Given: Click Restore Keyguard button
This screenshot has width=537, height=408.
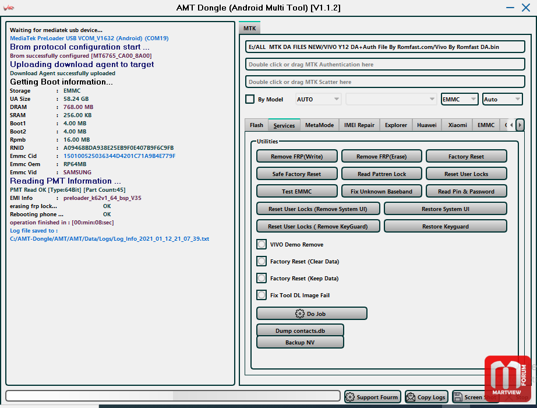Looking at the screenshot, I should click(445, 226).
